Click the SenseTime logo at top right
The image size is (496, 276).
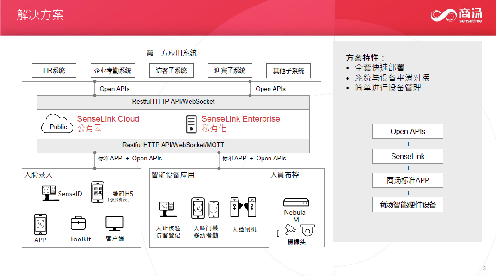[x=456, y=15]
